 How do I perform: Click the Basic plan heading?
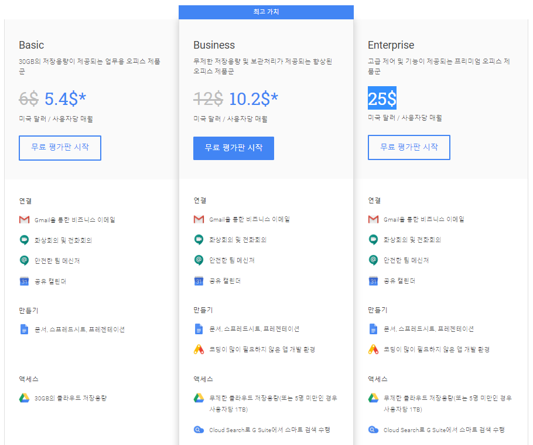[x=31, y=45]
